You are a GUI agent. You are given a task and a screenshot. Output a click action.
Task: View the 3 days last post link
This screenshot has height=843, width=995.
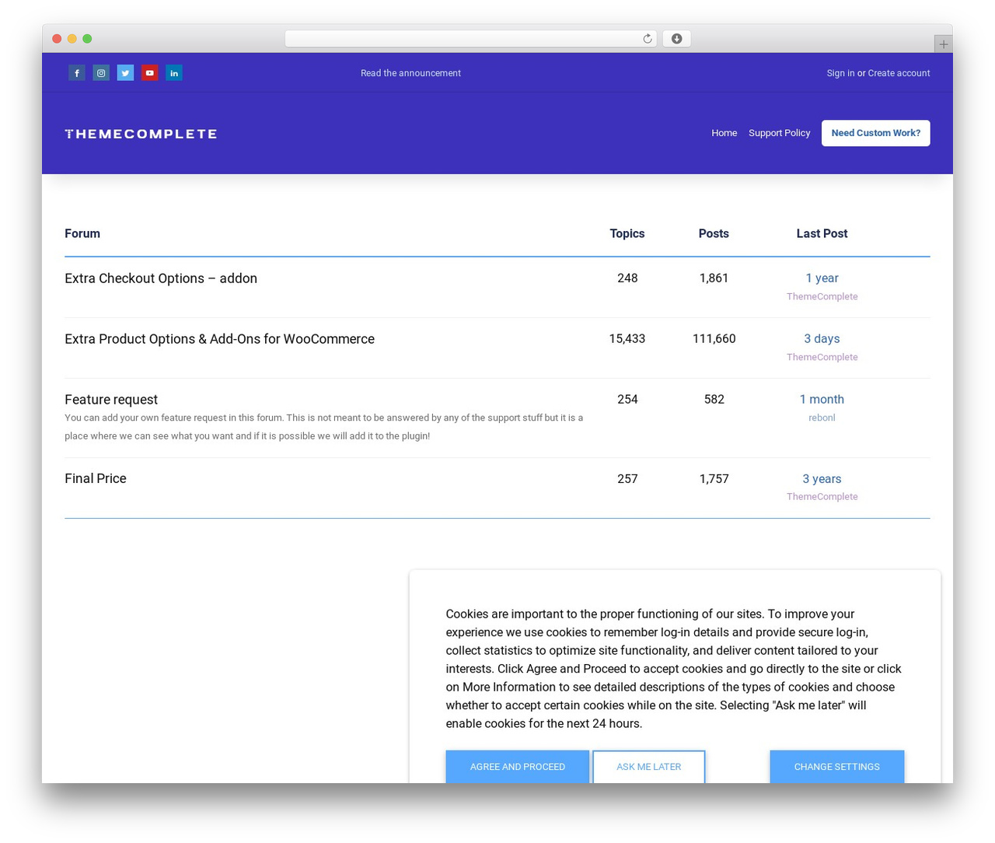(x=822, y=339)
